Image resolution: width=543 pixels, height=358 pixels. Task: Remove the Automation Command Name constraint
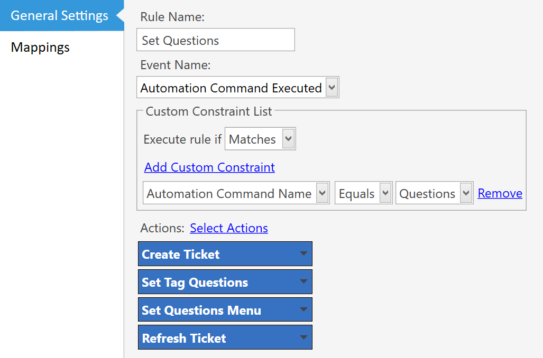coord(500,193)
